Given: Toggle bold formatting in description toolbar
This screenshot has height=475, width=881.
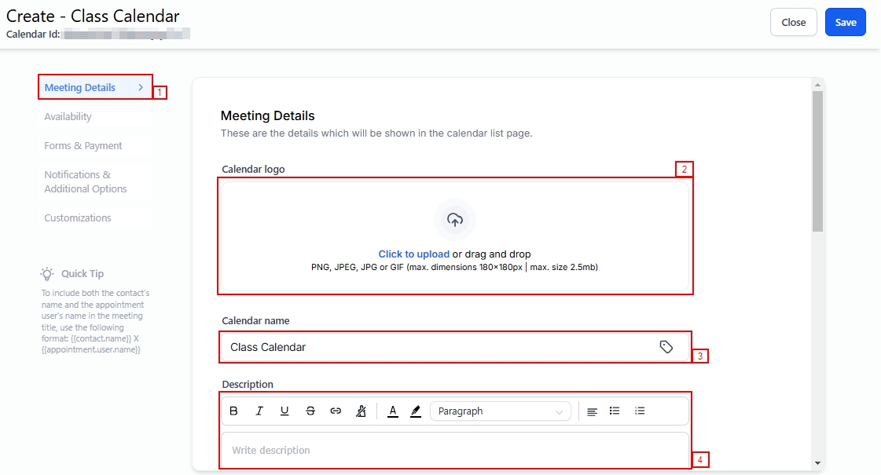Looking at the screenshot, I should click(x=233, y=411).
